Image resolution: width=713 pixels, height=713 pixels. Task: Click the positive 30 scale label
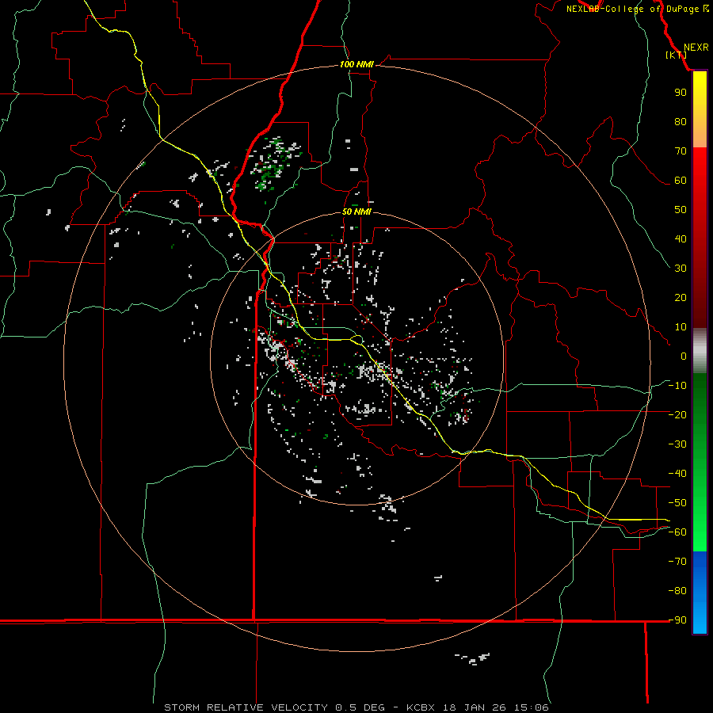click(x=681, y=269)
